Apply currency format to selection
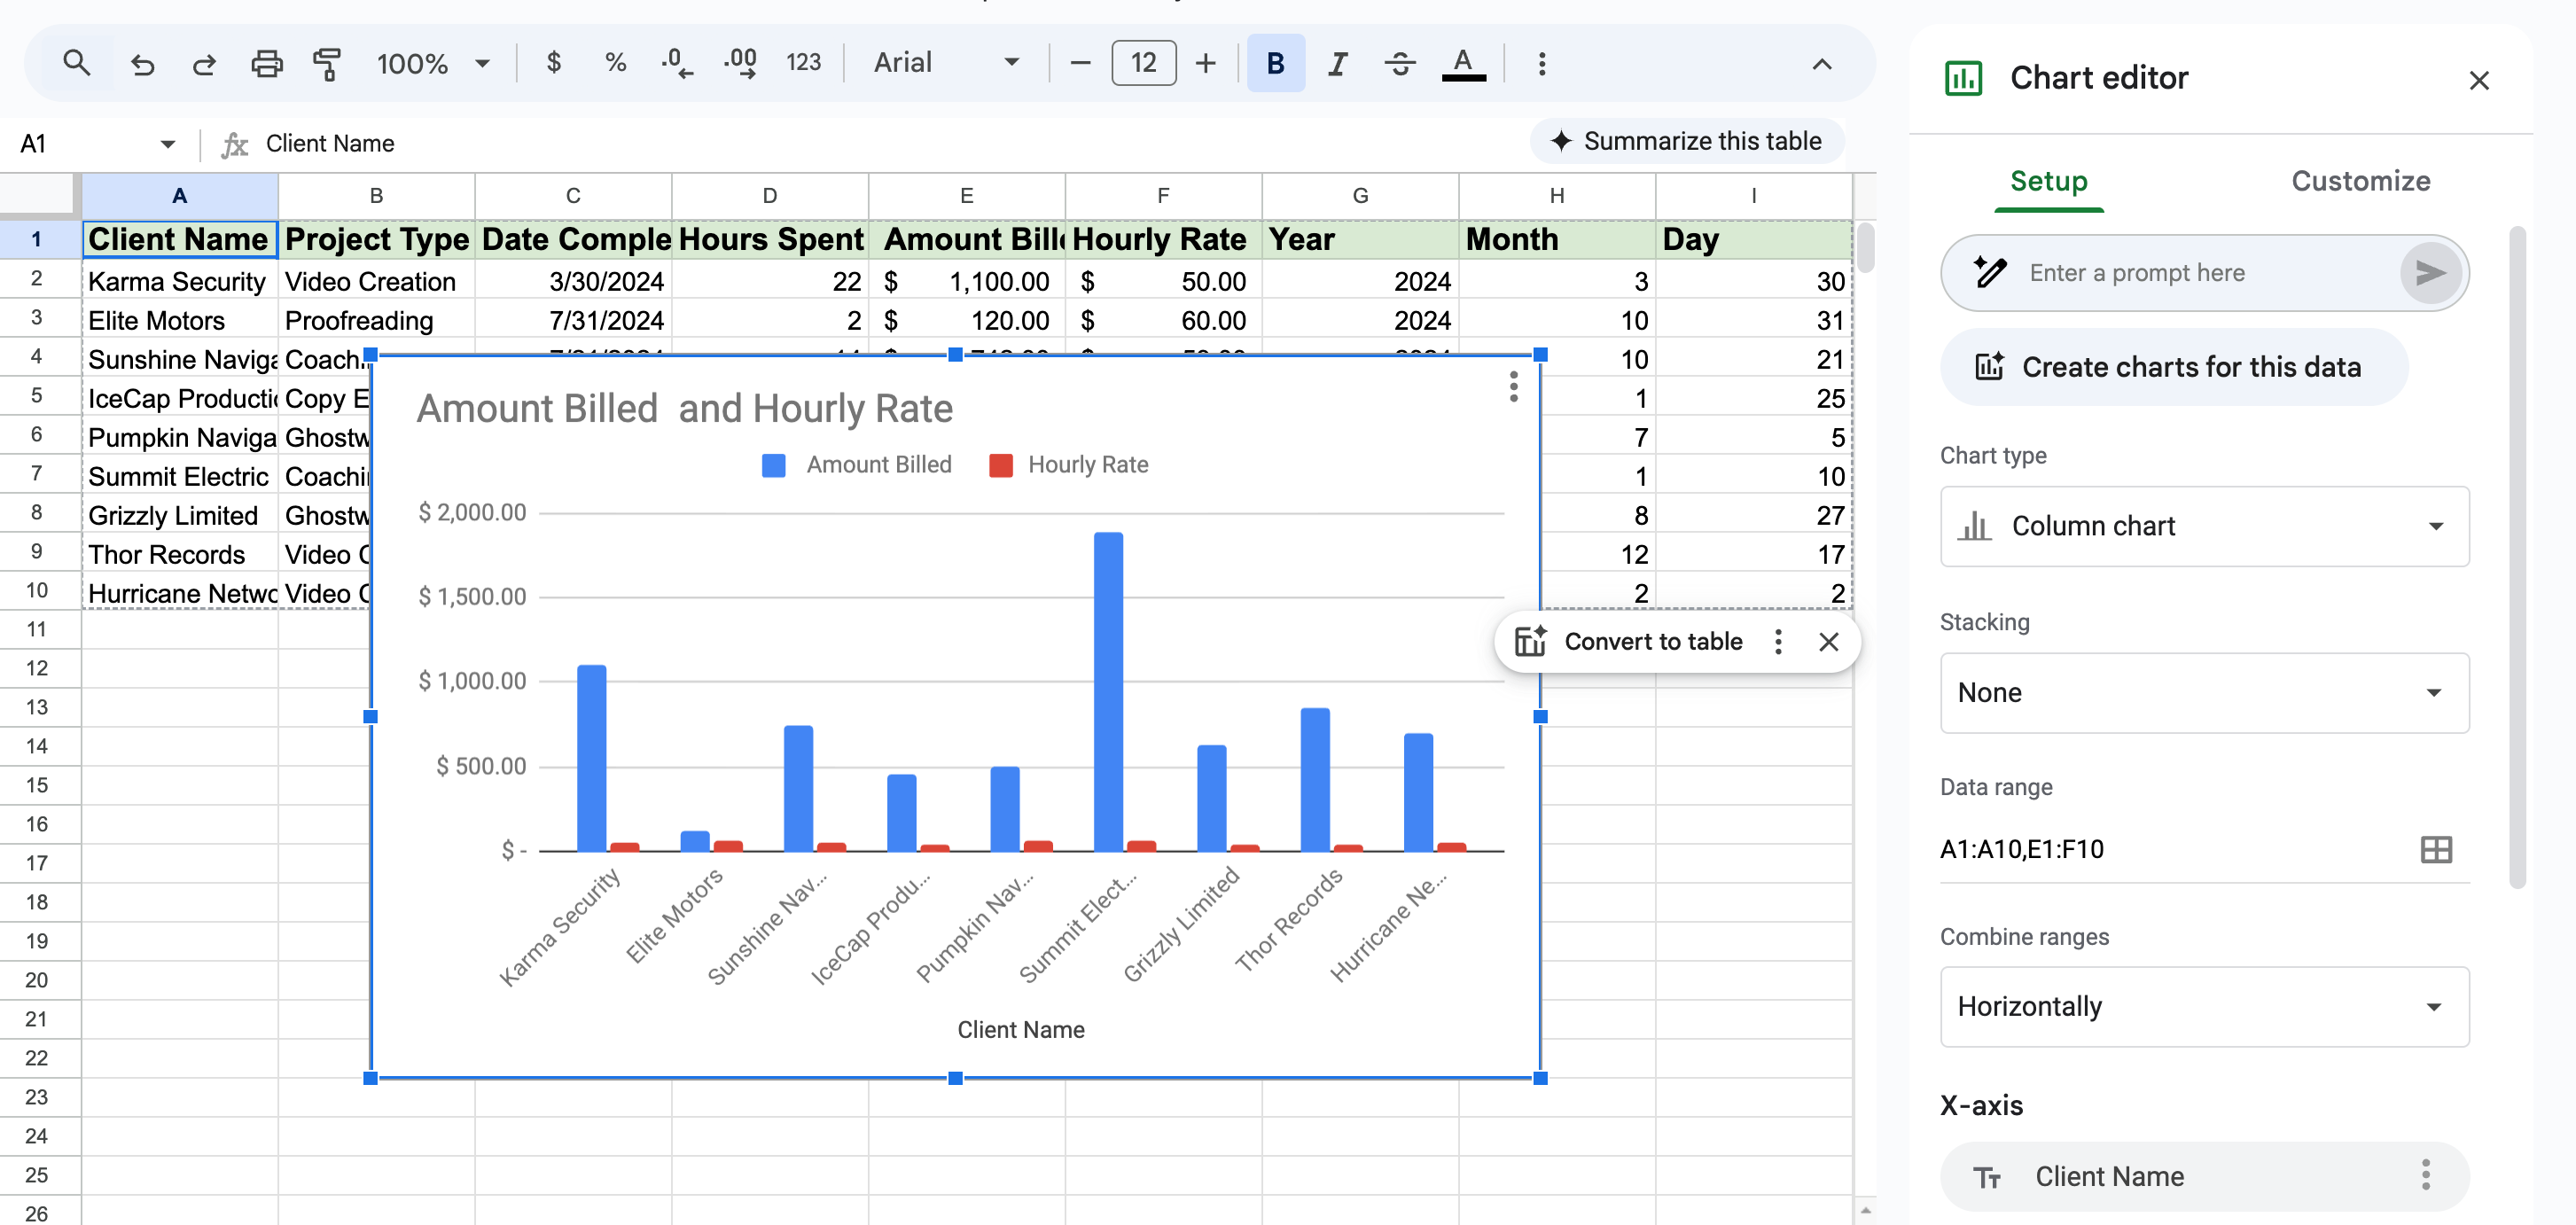The image size is (2576, 1225). pos(552,63)
